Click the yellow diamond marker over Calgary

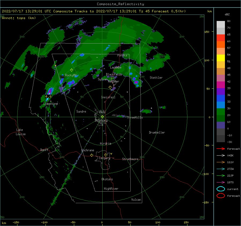coord(106,155)
